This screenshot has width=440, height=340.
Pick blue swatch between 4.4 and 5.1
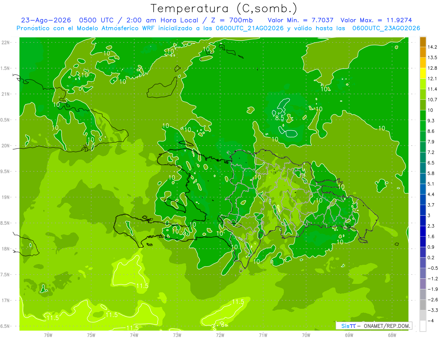423,189
